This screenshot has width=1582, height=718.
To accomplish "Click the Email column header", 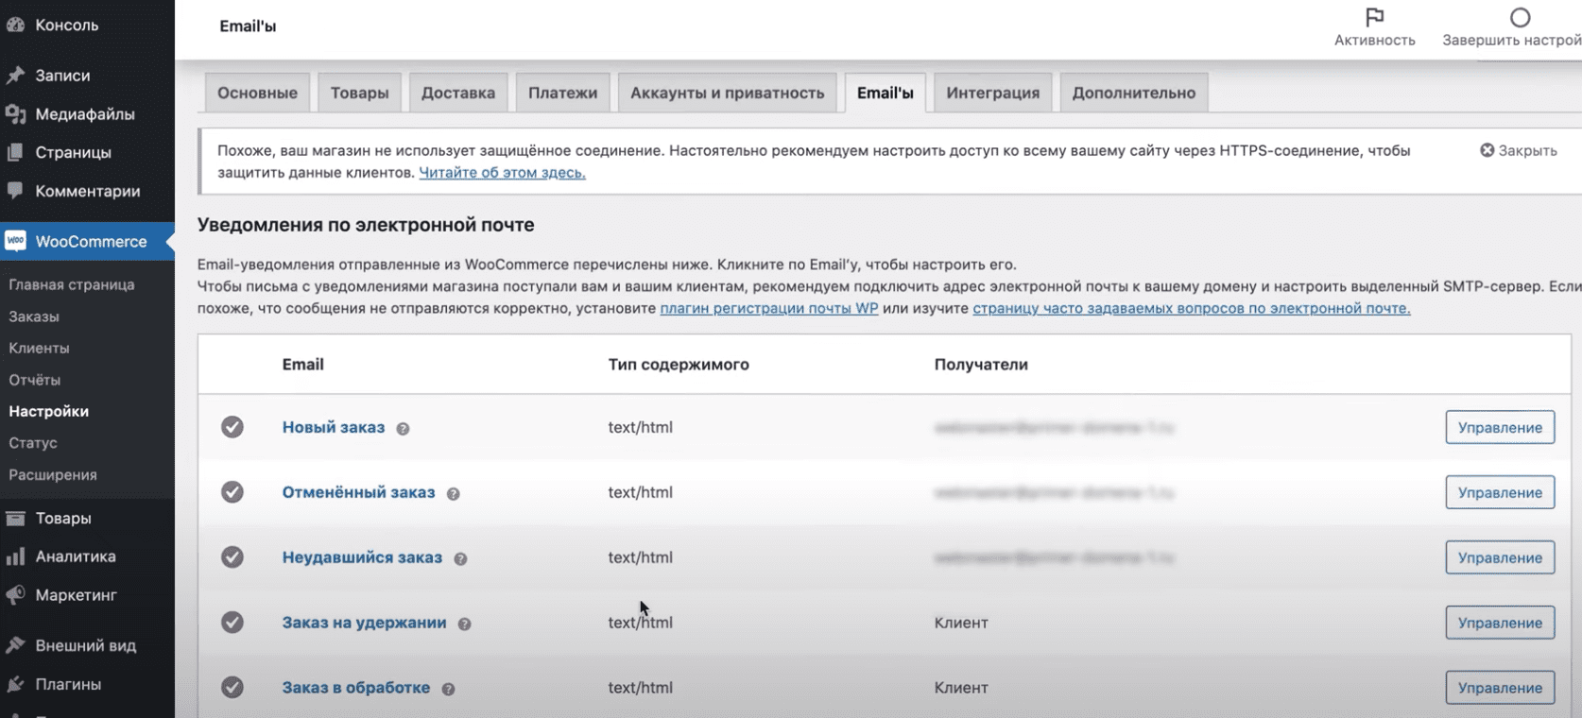I will coord(302,365).
